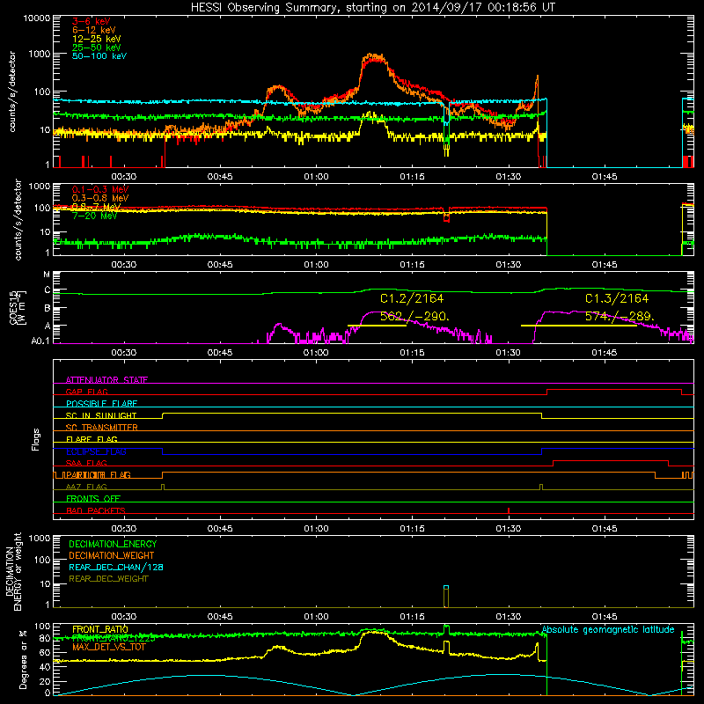This screenshot has height=704, width=704.
Task: Click the 0.1-0.3 MeV legend label
Action: (99, 189)
